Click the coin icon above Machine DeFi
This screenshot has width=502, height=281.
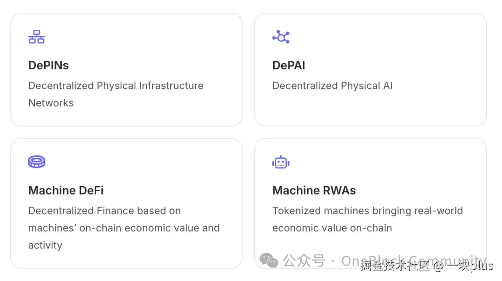pyautogui.click(x=36, y=162)
